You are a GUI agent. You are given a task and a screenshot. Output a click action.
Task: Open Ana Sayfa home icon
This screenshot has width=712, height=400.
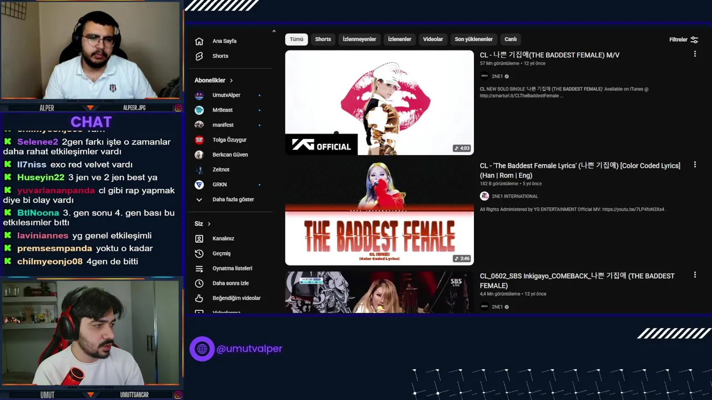(x=199, y=41)
